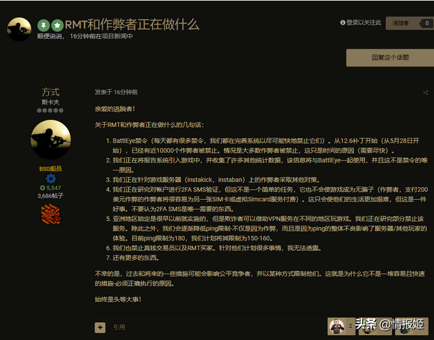The width and height of the screenshot is (434, 340).
Task: Click the info icon before 登录以关注此
Action: pyautogui.click(x=342, y=23)
